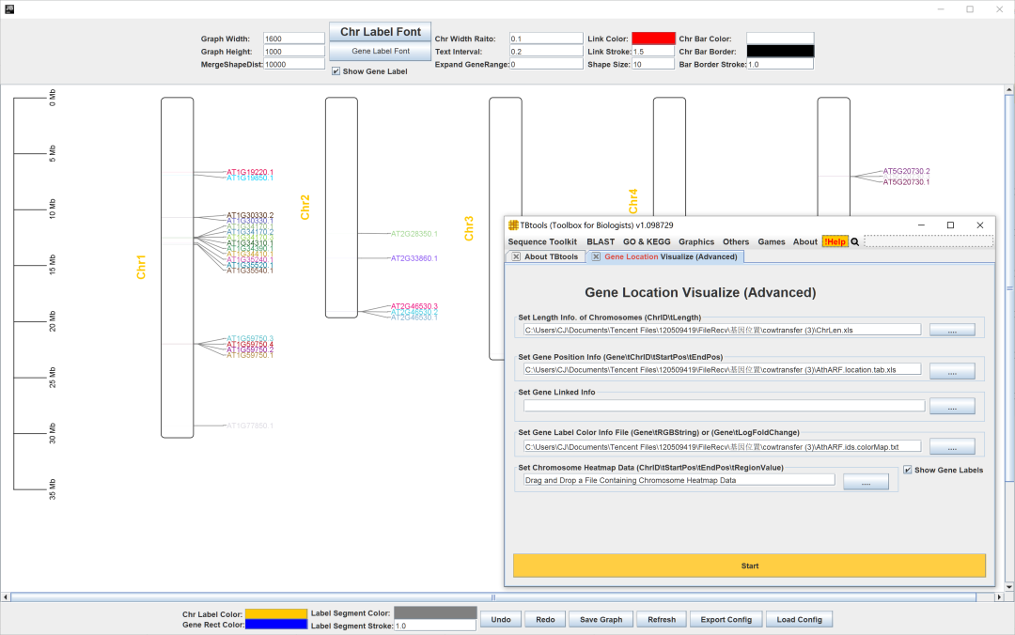This screenshot has height=635, width=1015.
Task: Click Save Graph at the bottom
Action: pyautogui.click(x=601, y=619)
